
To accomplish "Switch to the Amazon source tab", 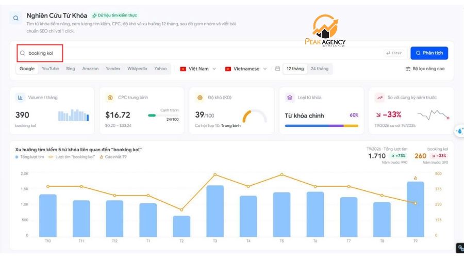I will [x=90, y=69].
